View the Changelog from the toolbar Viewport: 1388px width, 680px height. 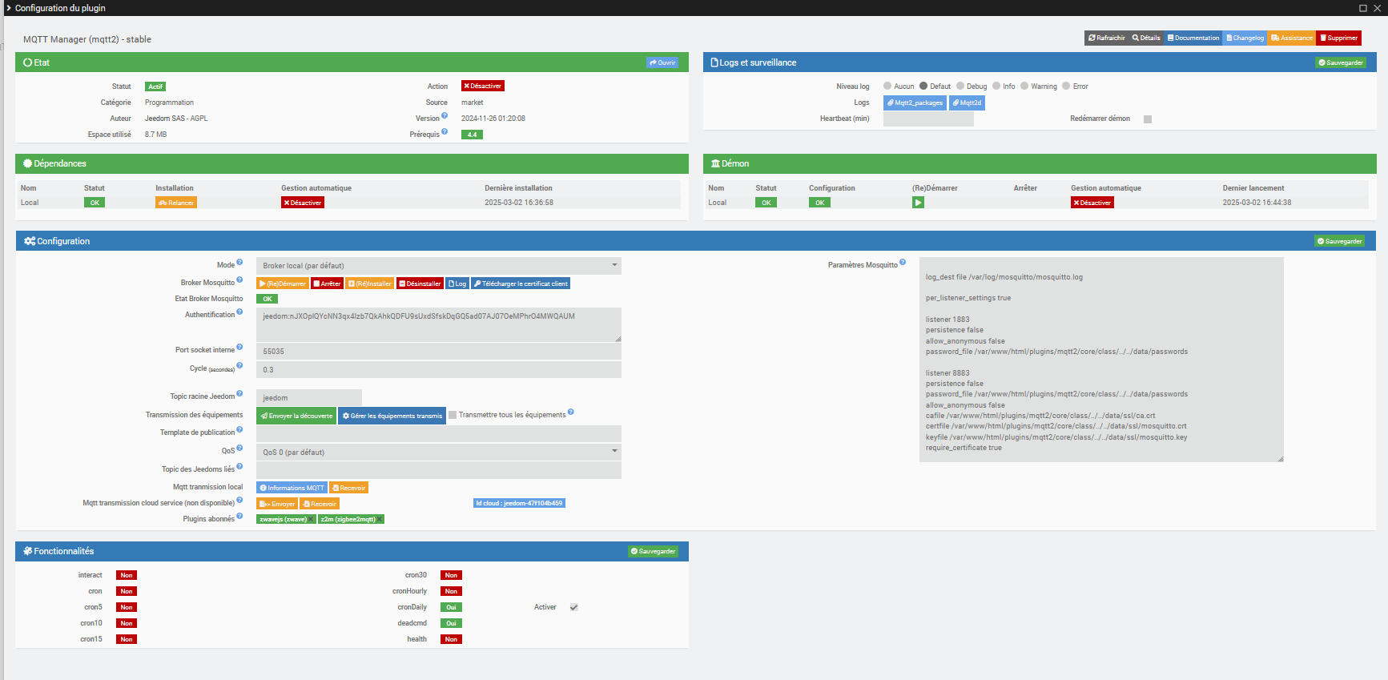[1245, 38]
